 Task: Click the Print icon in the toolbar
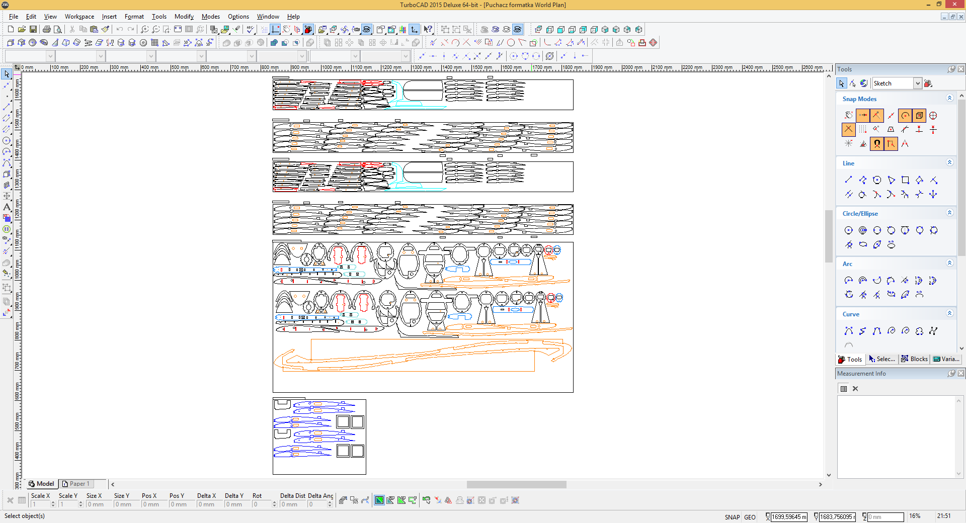point(47,30)
